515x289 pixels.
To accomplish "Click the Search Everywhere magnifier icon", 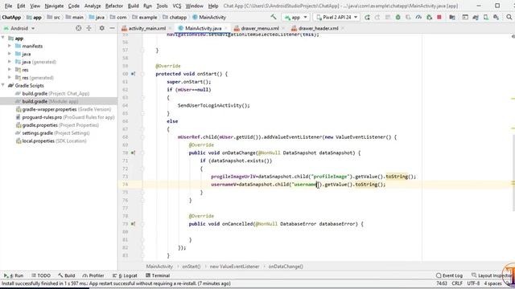I will point(509,17).
